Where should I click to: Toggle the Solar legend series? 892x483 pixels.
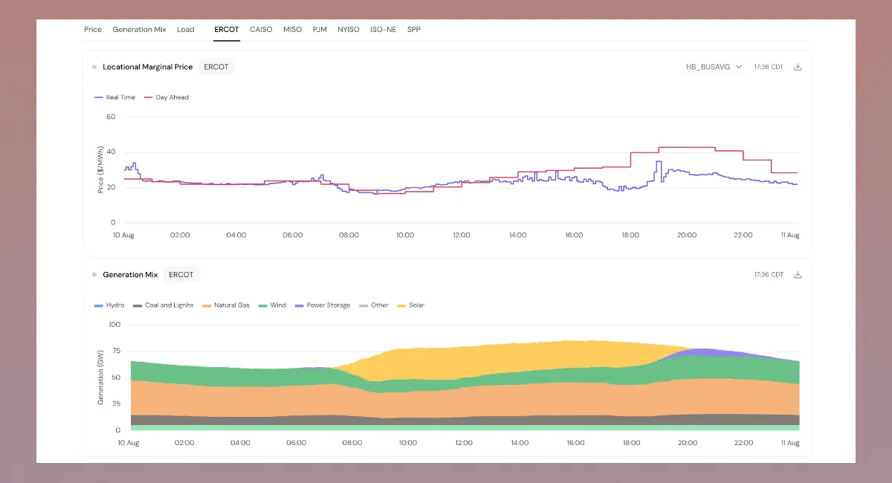click(x=411, y=305)
